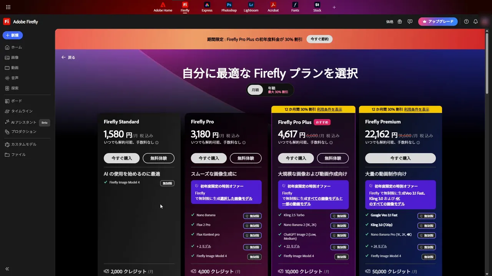
Task: Open Lightroom from the app bar
Action: tap(251, 7)
